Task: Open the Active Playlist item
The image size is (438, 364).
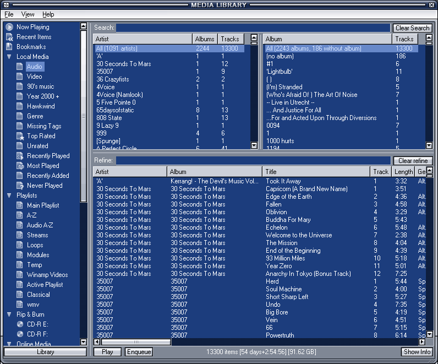Action: click(45, 285)
